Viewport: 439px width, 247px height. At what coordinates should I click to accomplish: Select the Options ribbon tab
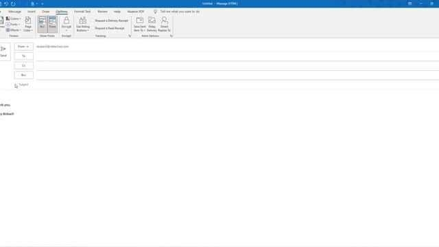[x=62, y=12]
